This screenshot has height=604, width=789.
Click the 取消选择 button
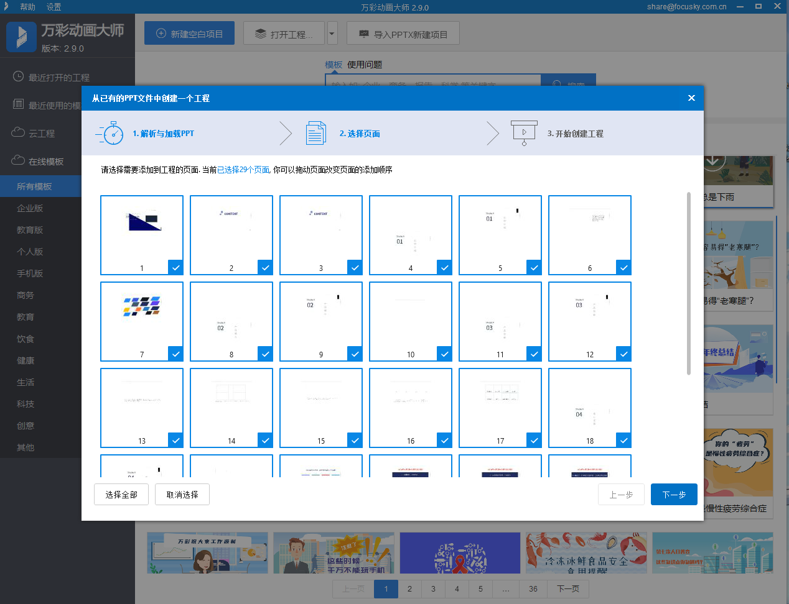point(182,495)
